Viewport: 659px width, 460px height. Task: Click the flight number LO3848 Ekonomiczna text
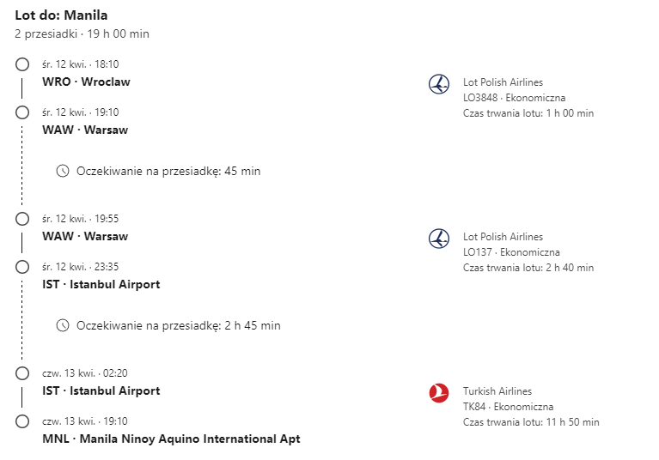click(x=514, y=98)
